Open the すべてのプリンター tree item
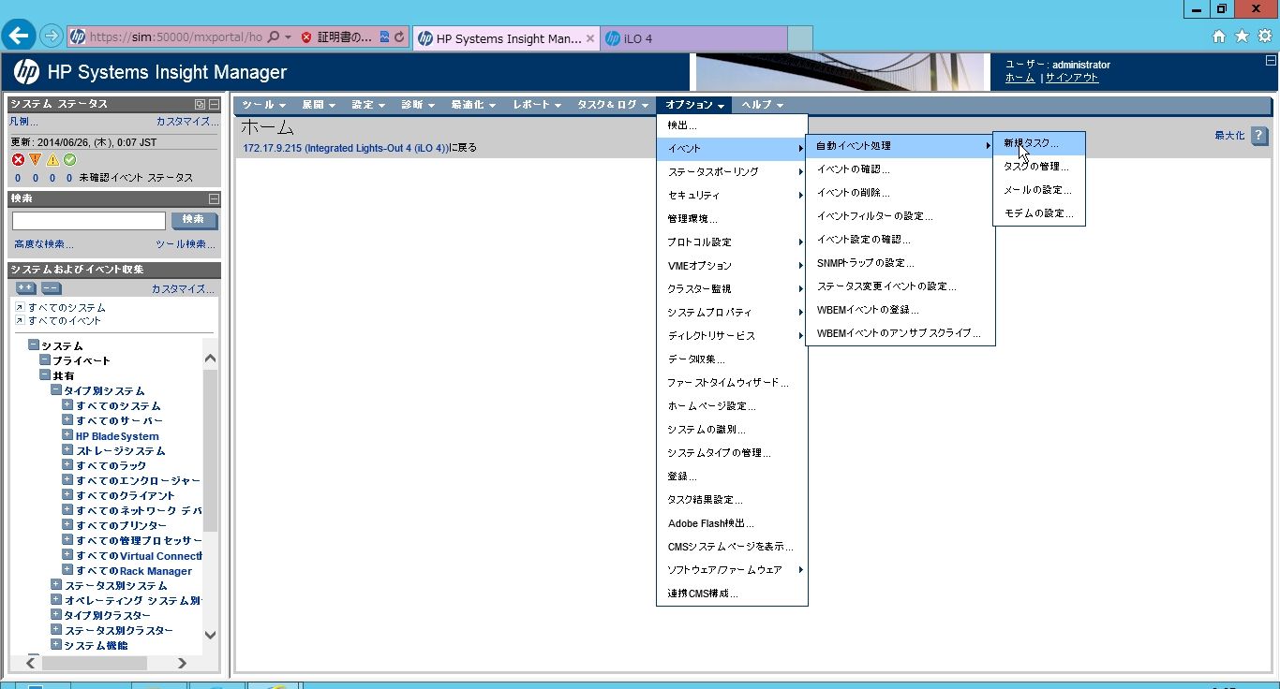Screen dimensions: 1280x689 (121, 525)
